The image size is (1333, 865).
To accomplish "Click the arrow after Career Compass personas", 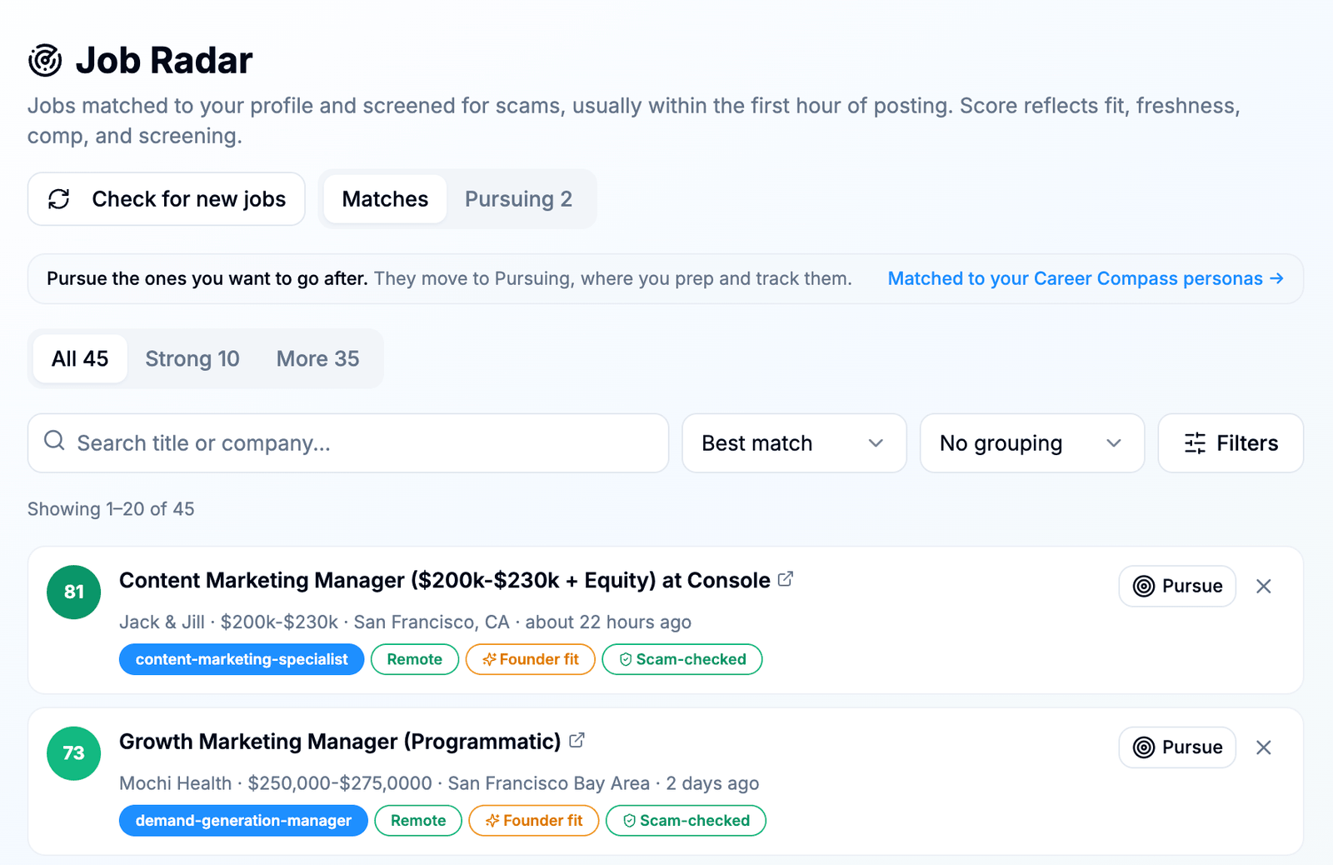I will click(1276, 278).
